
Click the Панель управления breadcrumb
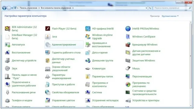coord(28,8)
